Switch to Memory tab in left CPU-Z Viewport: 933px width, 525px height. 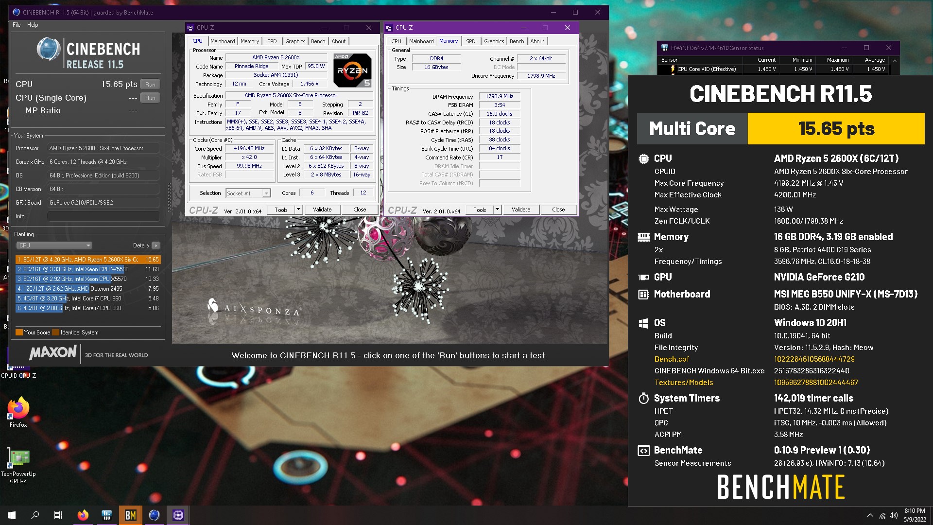(x=250, y=41)
